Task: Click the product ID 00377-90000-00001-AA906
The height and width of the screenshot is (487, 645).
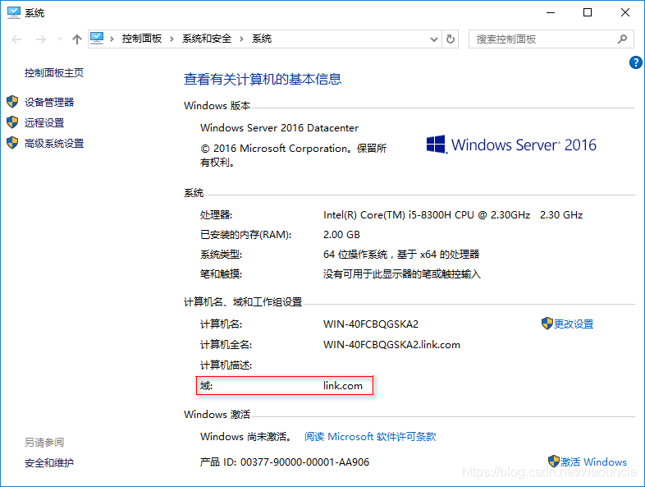Action: pyautogui.click(x=304, y=462)
